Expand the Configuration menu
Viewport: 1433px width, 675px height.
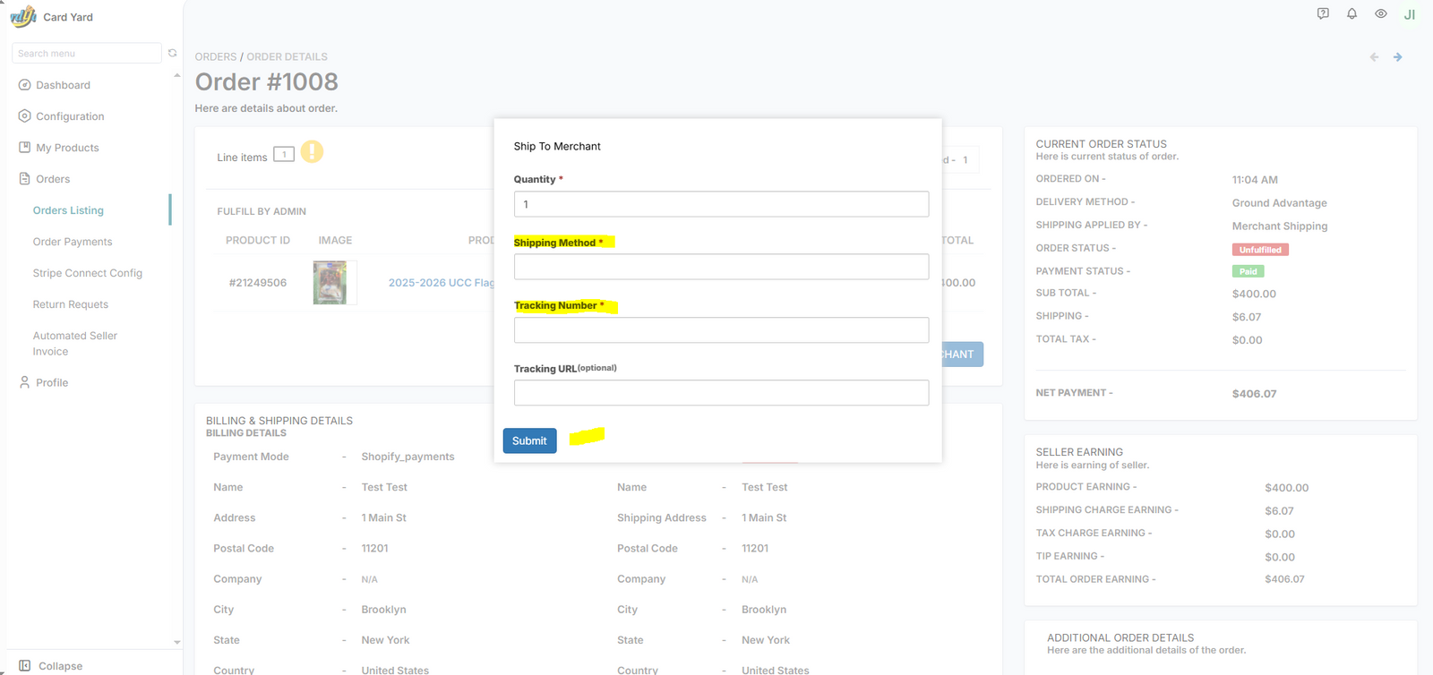(70, 116)
